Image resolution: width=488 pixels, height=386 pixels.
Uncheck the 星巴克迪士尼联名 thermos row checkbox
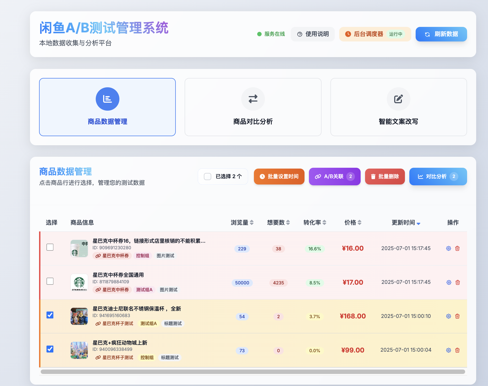[x=50, y=315]
